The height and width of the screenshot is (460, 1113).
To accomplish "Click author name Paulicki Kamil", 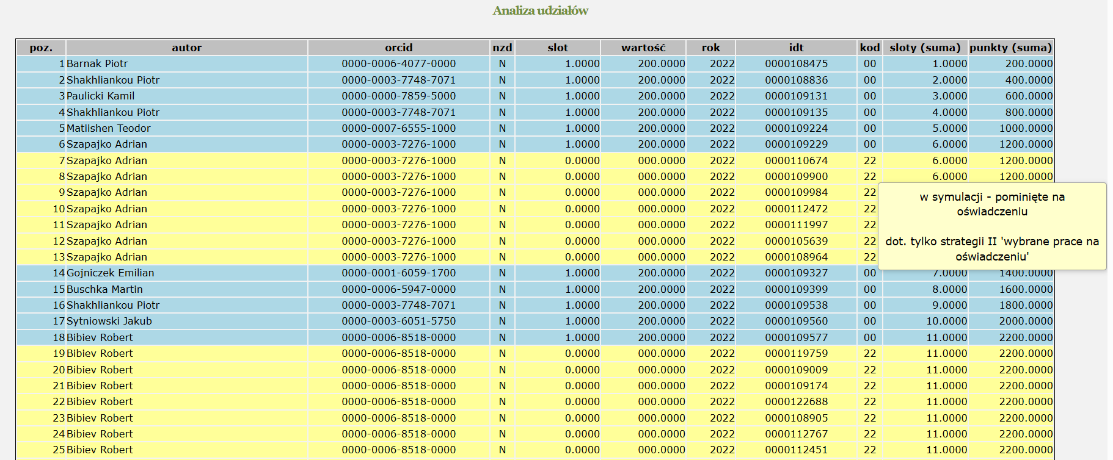I will [100, 96].
